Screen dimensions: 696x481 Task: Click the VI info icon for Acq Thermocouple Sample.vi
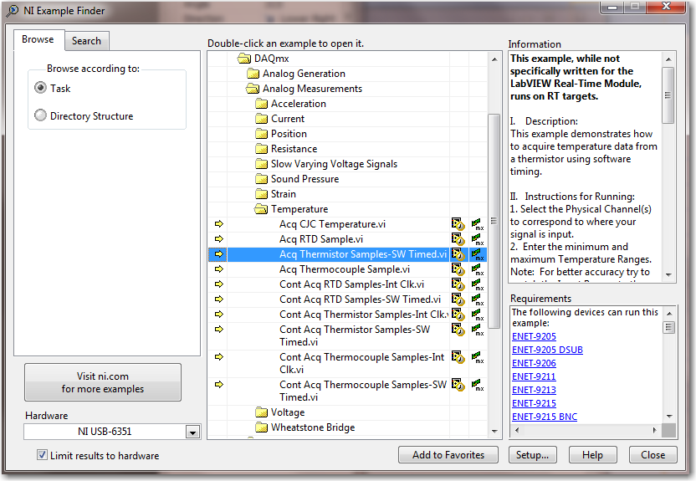[458, 269]
